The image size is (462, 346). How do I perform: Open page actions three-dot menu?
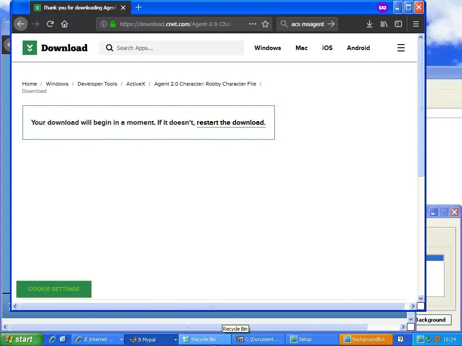253,24
